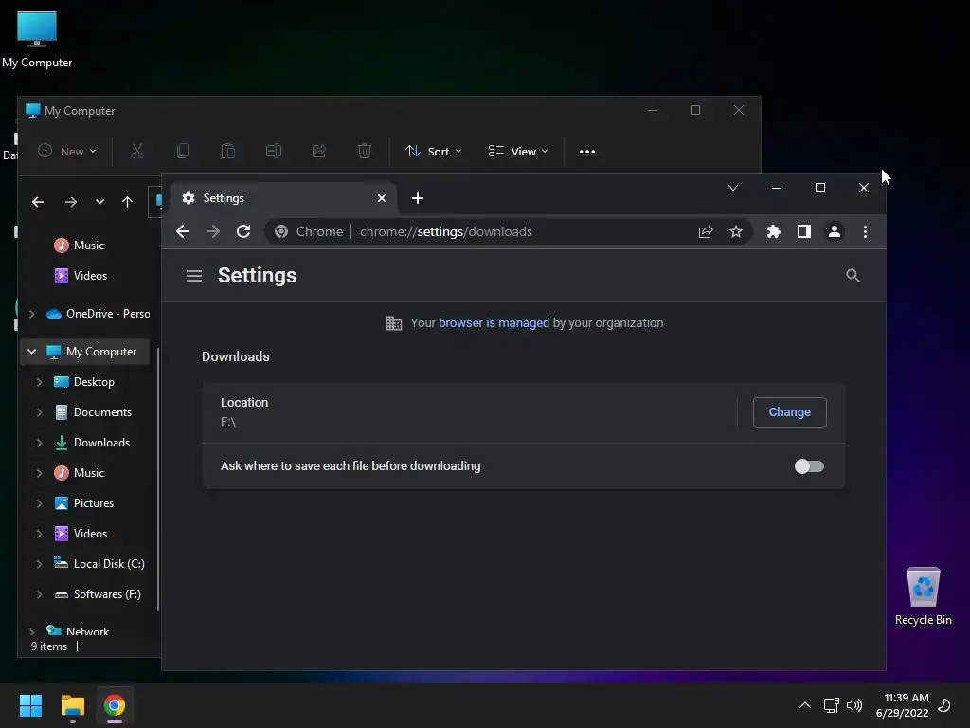Open File Explorer from taskbar
The image size is (970, 728).
coord(72,705)
